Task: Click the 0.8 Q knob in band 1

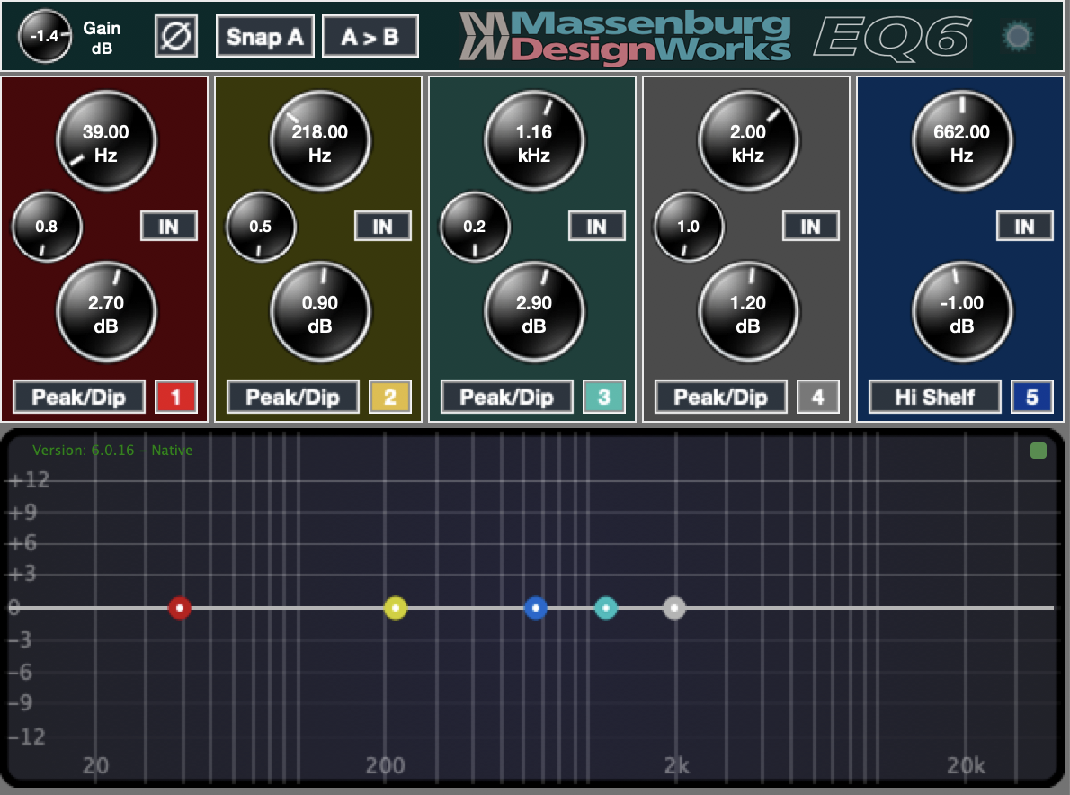Action: tap(47, 228)
